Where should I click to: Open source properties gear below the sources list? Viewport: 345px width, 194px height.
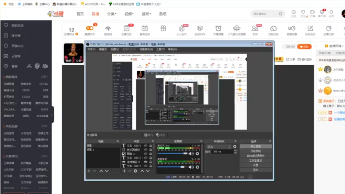tap(135, 171)
